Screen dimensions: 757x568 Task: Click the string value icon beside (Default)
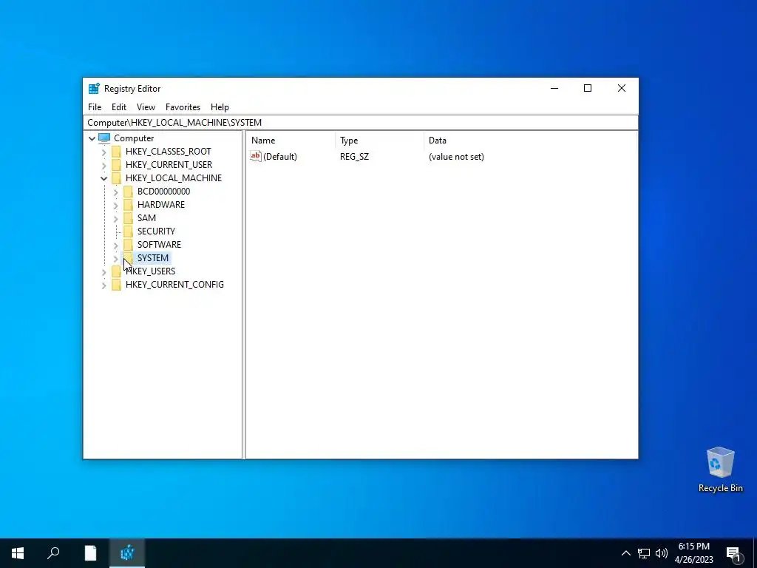pyautogui.click(x=255, y=156)
